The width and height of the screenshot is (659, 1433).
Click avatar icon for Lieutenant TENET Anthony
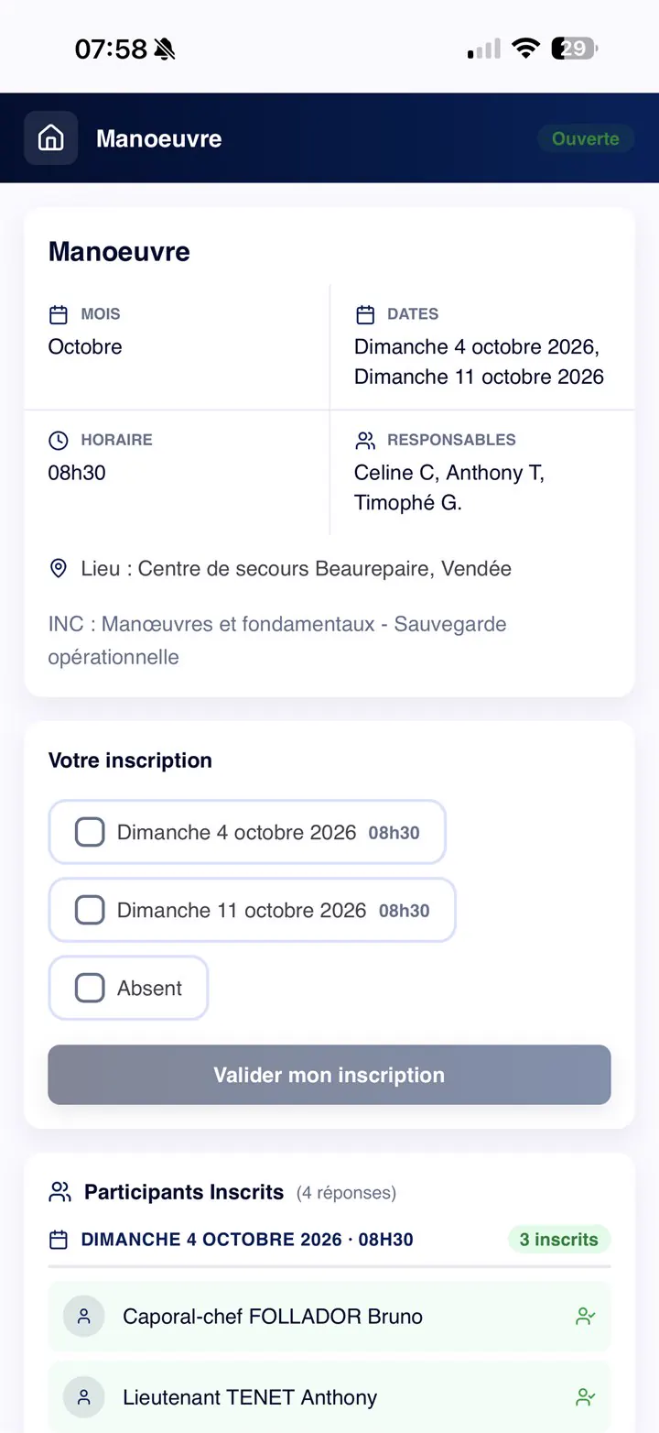[83, 1397]
